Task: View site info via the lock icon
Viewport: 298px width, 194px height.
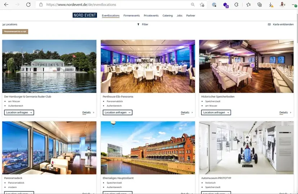Action: (41, 5)
